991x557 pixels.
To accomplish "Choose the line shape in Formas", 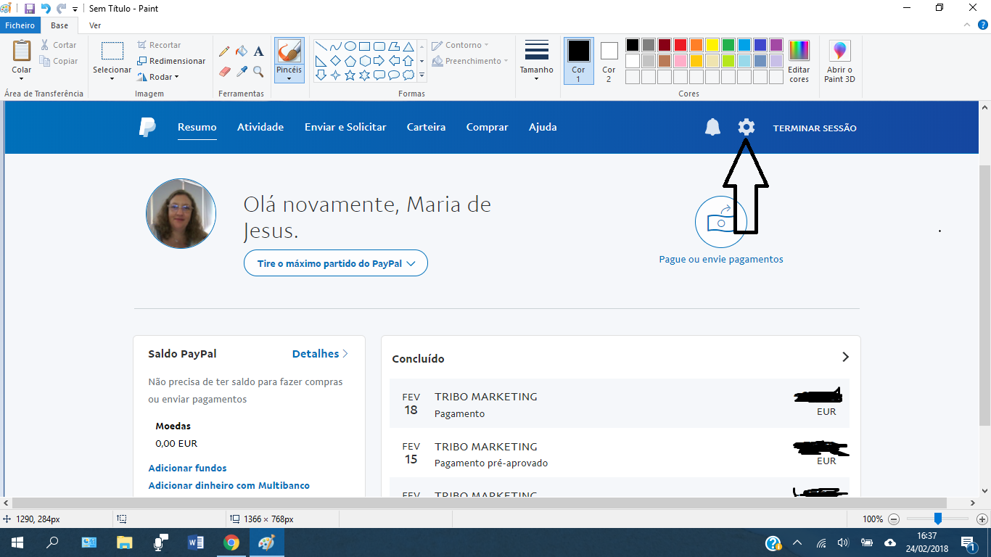I will pyautogui.click(x=321, y=46).
